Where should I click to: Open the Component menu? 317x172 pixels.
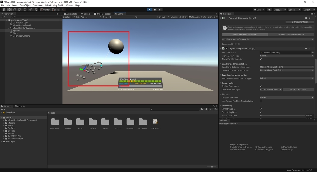point(38,5)
